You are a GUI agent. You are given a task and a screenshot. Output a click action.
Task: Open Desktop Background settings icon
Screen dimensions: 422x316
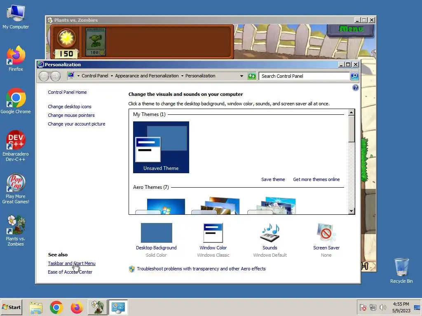[x=156, y=233]
